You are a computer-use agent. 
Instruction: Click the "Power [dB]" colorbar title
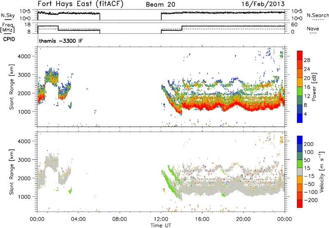tap(314, 87)
